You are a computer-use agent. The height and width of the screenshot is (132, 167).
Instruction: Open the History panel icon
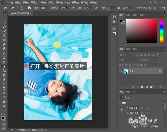114,17
